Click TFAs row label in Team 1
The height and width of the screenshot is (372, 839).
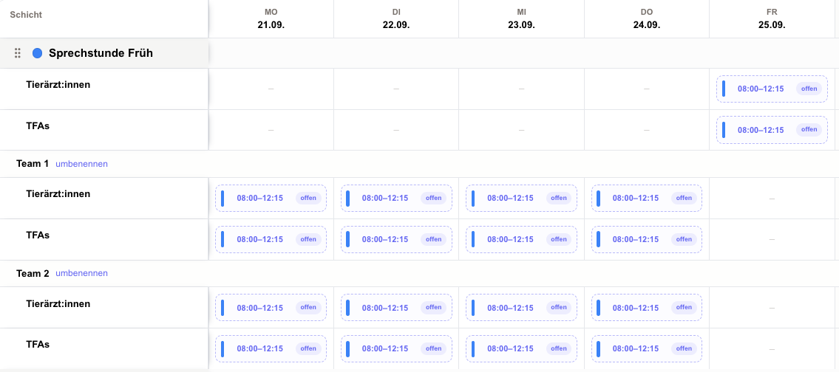pyautogui.click(x=38, y=235)
